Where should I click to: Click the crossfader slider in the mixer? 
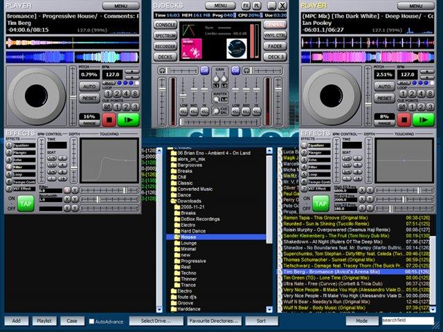(220, 122)
